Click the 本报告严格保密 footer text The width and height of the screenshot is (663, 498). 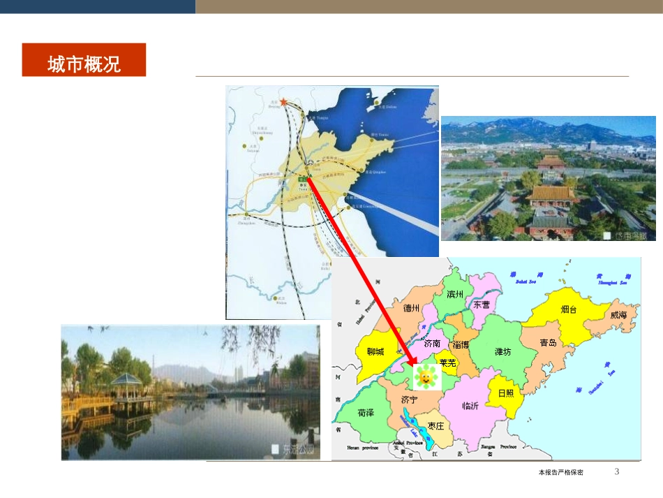tap(561, 473)
